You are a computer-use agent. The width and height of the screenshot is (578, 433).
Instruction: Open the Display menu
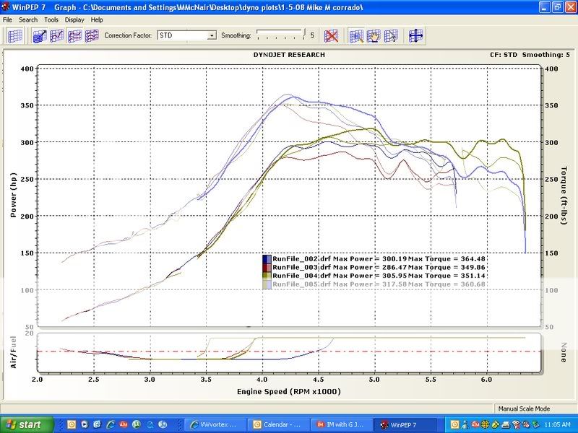coord(74,19)
